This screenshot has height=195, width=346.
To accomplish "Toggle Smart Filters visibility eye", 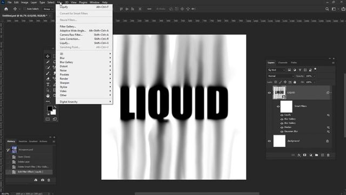I will tap(278, 107).
